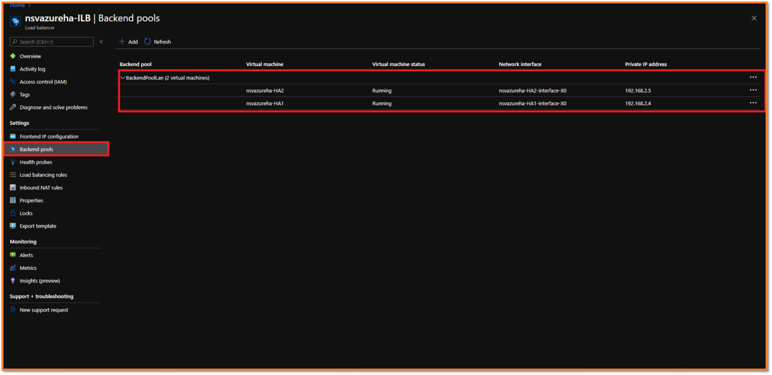Open more options for nsvazureha-HA2 row
The width and height of the screenshot is (772, 375).
(753, 90)
